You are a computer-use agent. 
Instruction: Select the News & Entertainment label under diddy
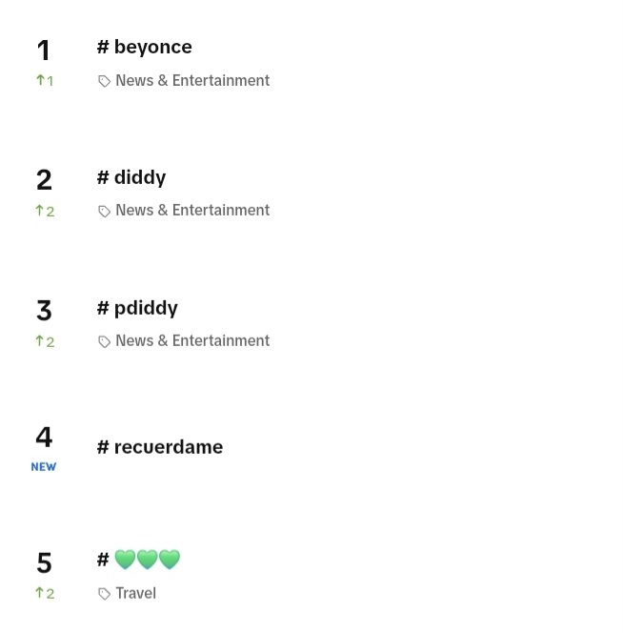[192, 211]
